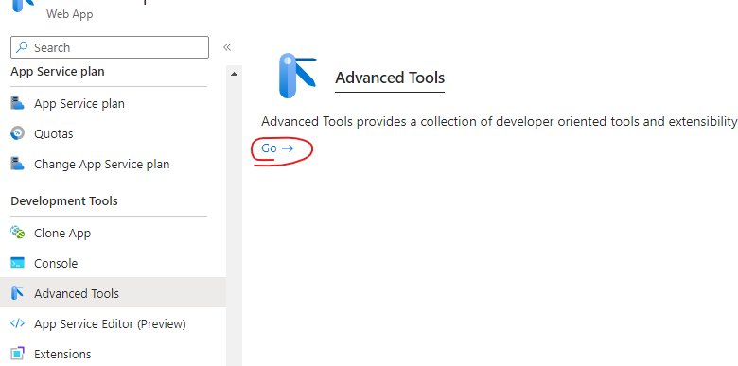Viewport: 738px width, 366px height.
Task: Click the Clone App icon
Action: pos(17,233)
